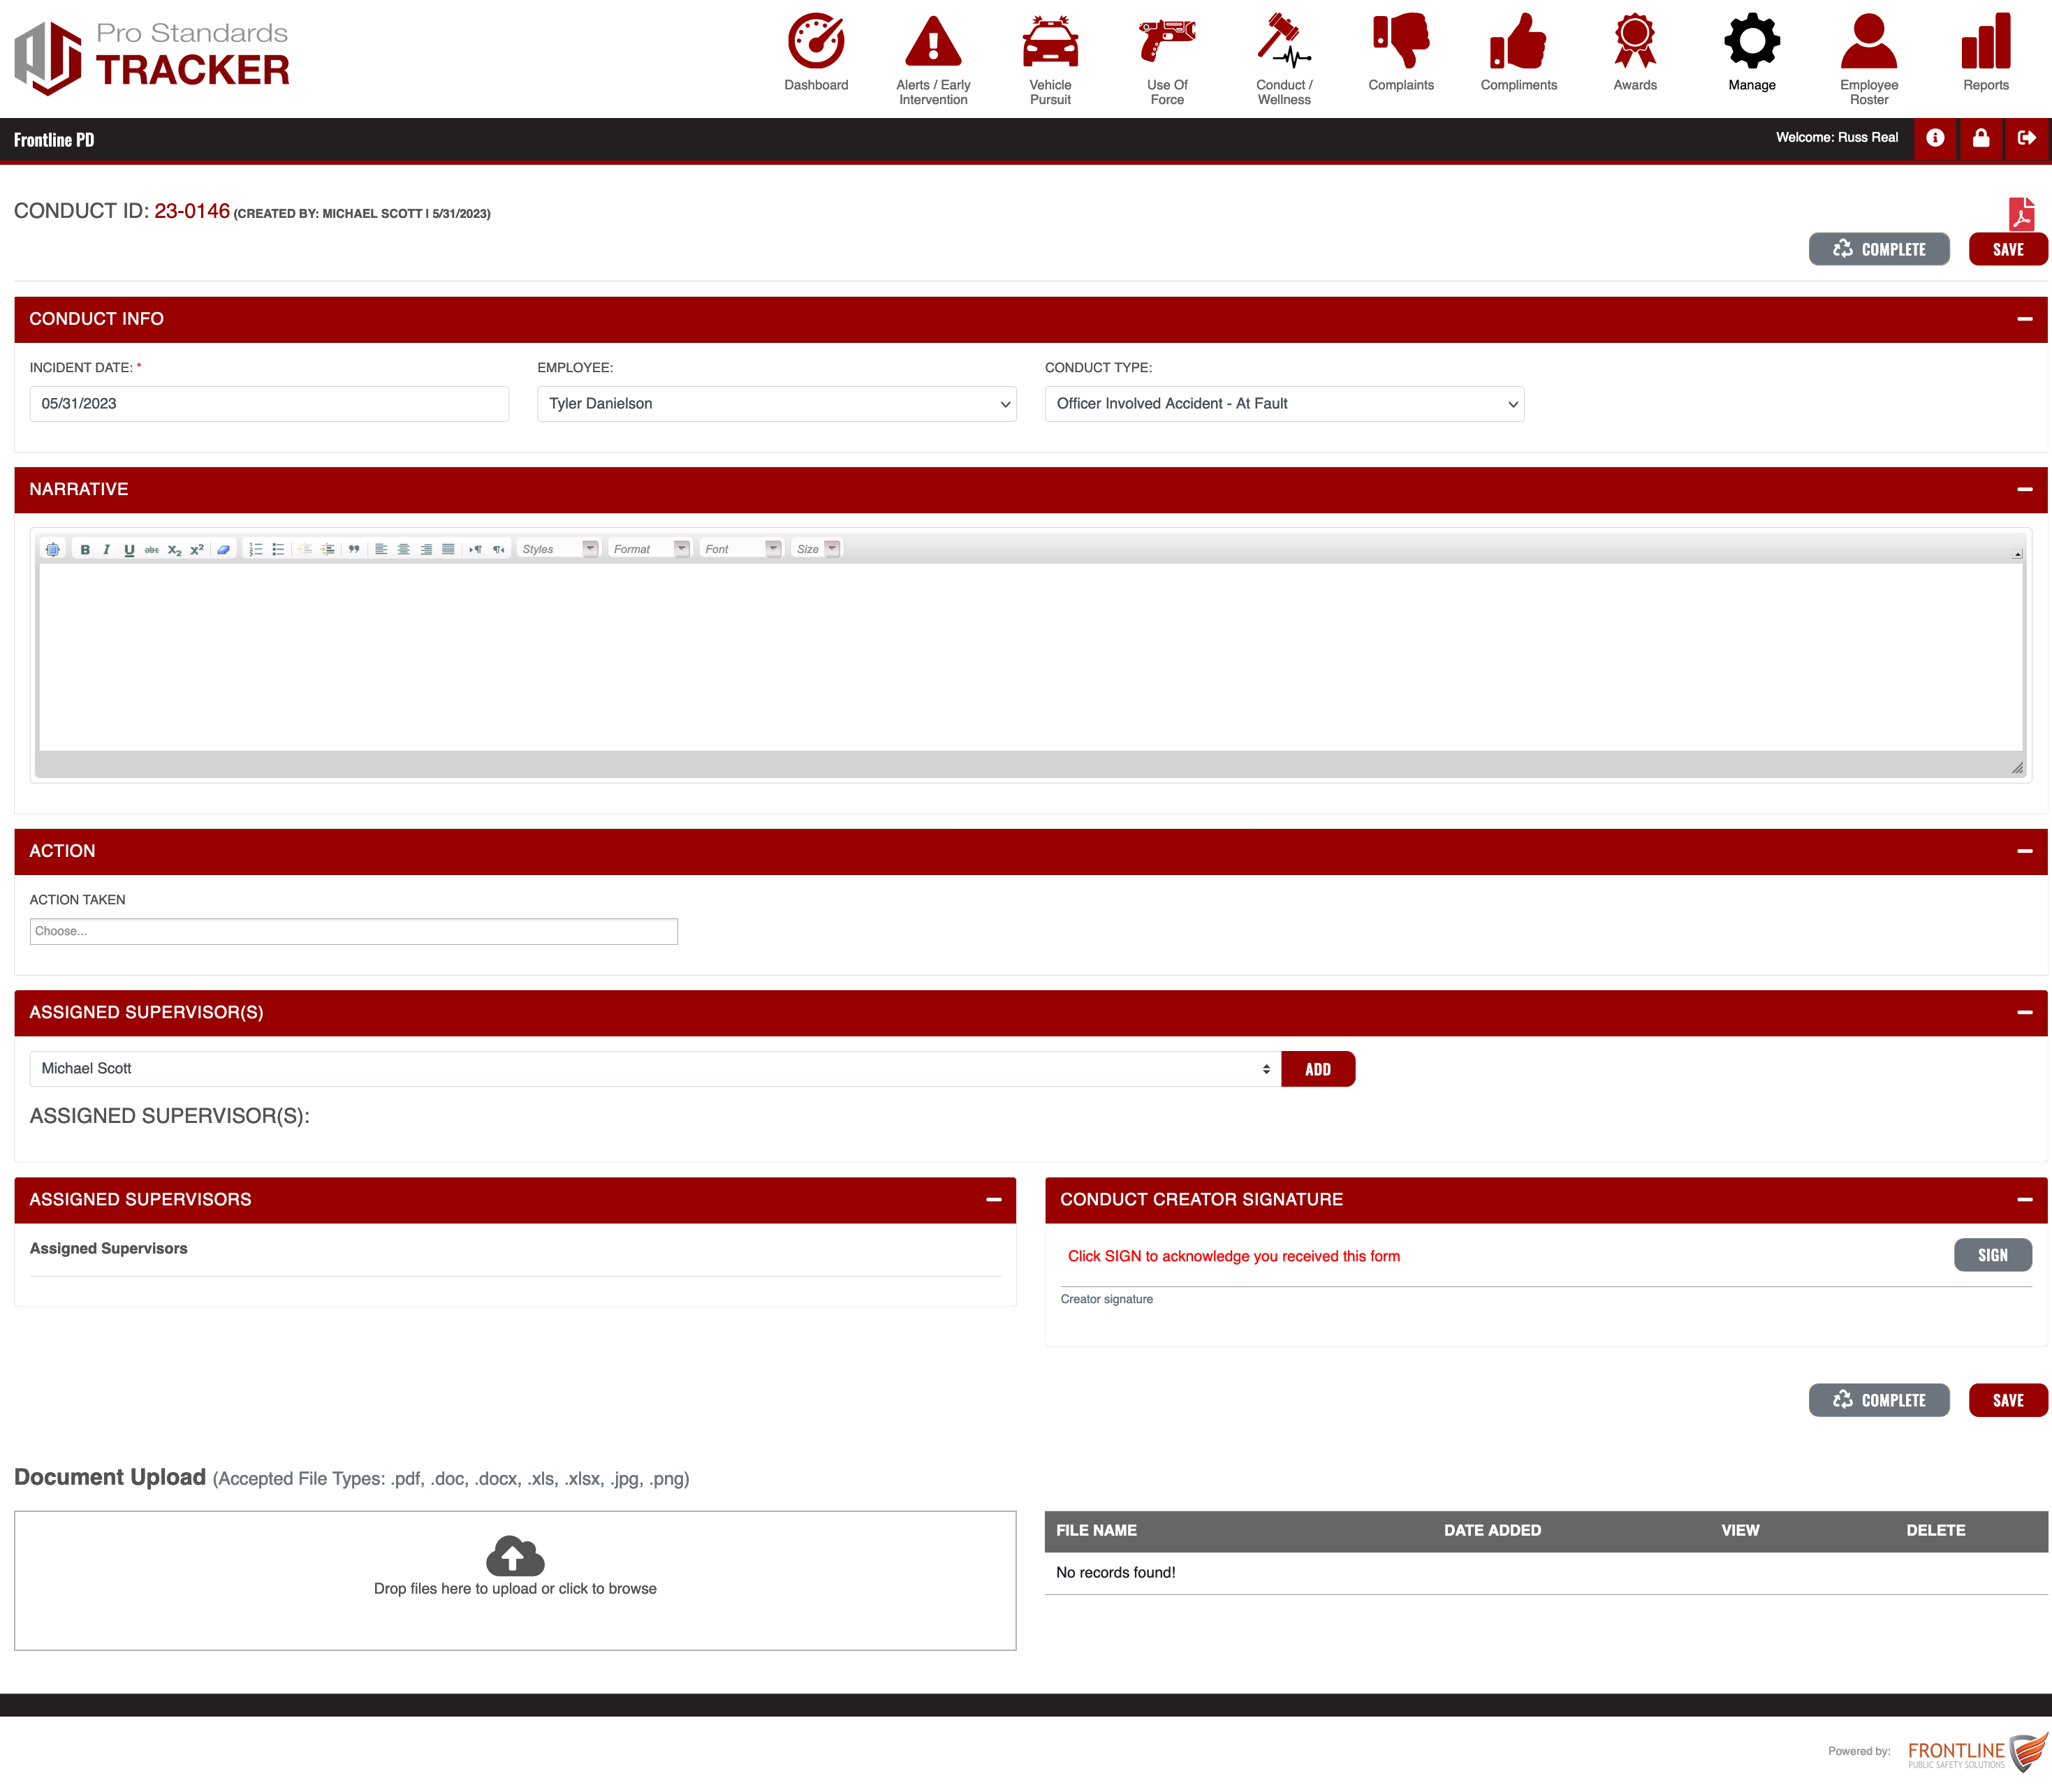Toggle the numbered list formatting button

(256, 549)
